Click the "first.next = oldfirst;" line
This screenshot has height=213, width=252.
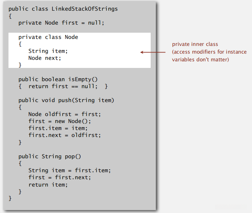tap(64, 135)
